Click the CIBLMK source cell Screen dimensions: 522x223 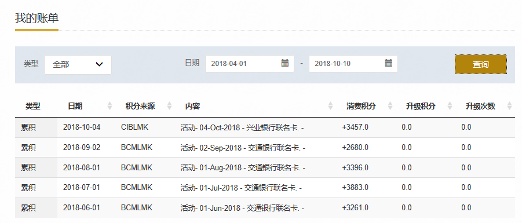(135, 127)
